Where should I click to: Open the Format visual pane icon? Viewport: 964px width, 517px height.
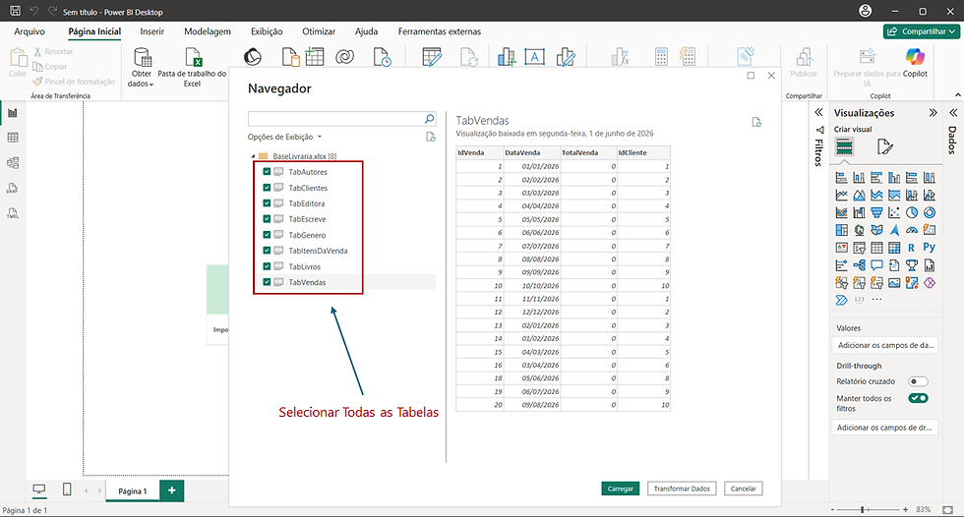point(884,146)
